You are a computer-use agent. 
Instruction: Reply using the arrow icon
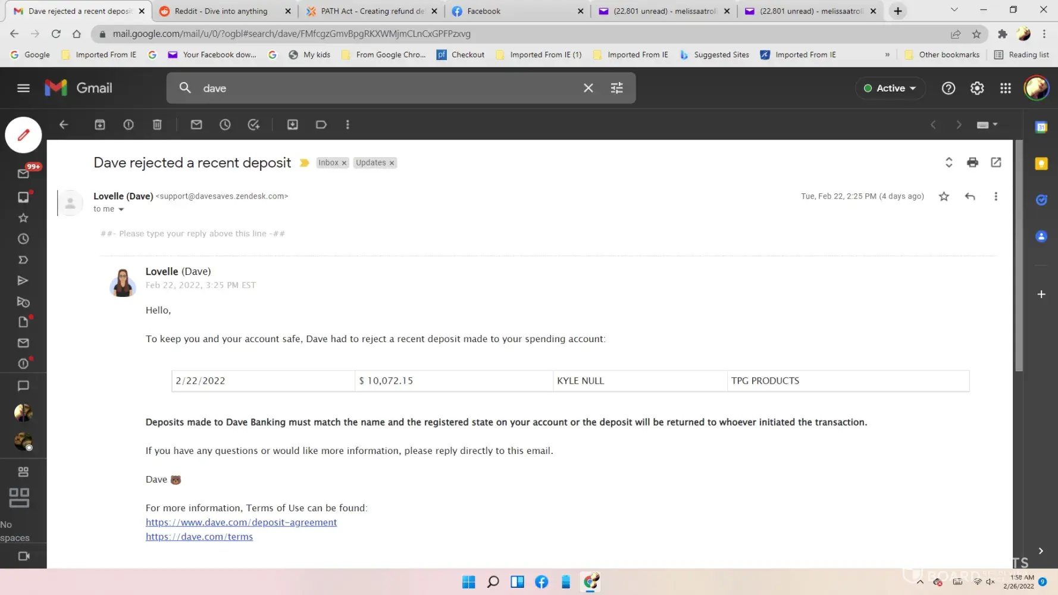[970, 196]
